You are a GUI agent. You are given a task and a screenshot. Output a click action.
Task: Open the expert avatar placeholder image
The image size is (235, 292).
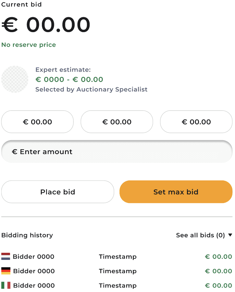(x=15, y=79)
